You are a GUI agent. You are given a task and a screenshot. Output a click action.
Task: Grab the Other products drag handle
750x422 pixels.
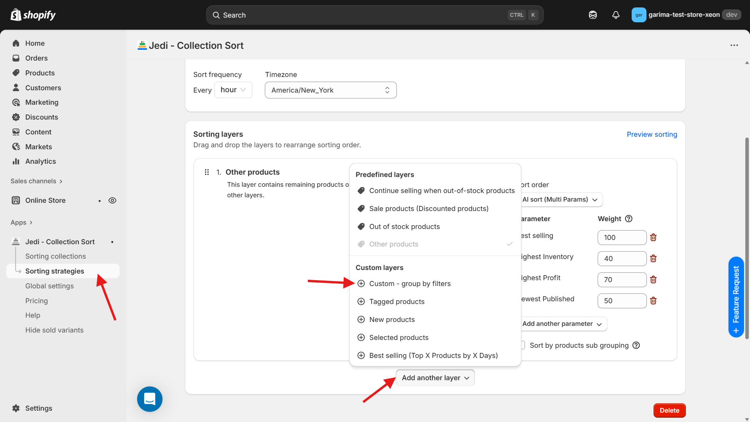tap(207, 172)
